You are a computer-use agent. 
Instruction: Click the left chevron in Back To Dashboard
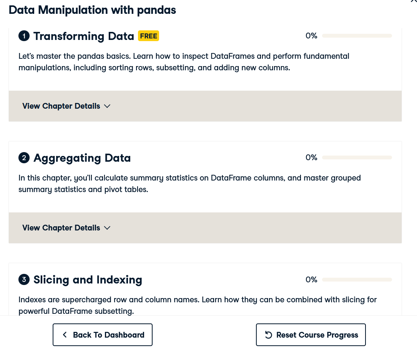pos(65,335)
